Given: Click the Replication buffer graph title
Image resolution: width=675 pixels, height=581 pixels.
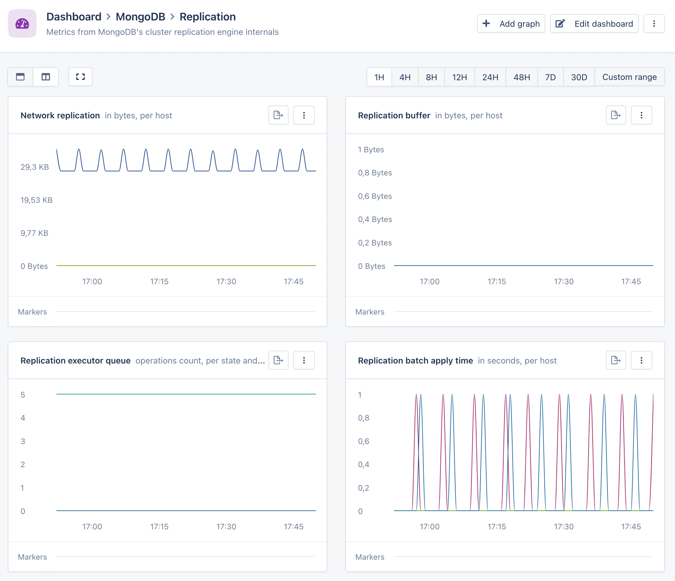Looking at the screenshot, I should click(394, 115).
